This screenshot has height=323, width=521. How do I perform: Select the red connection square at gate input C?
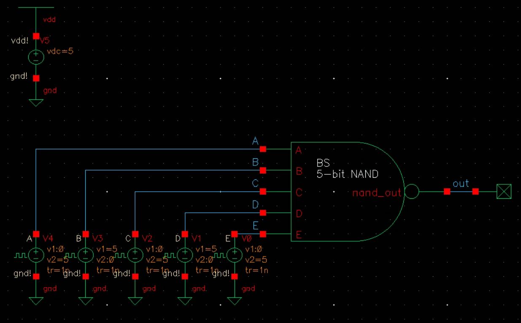263,192
